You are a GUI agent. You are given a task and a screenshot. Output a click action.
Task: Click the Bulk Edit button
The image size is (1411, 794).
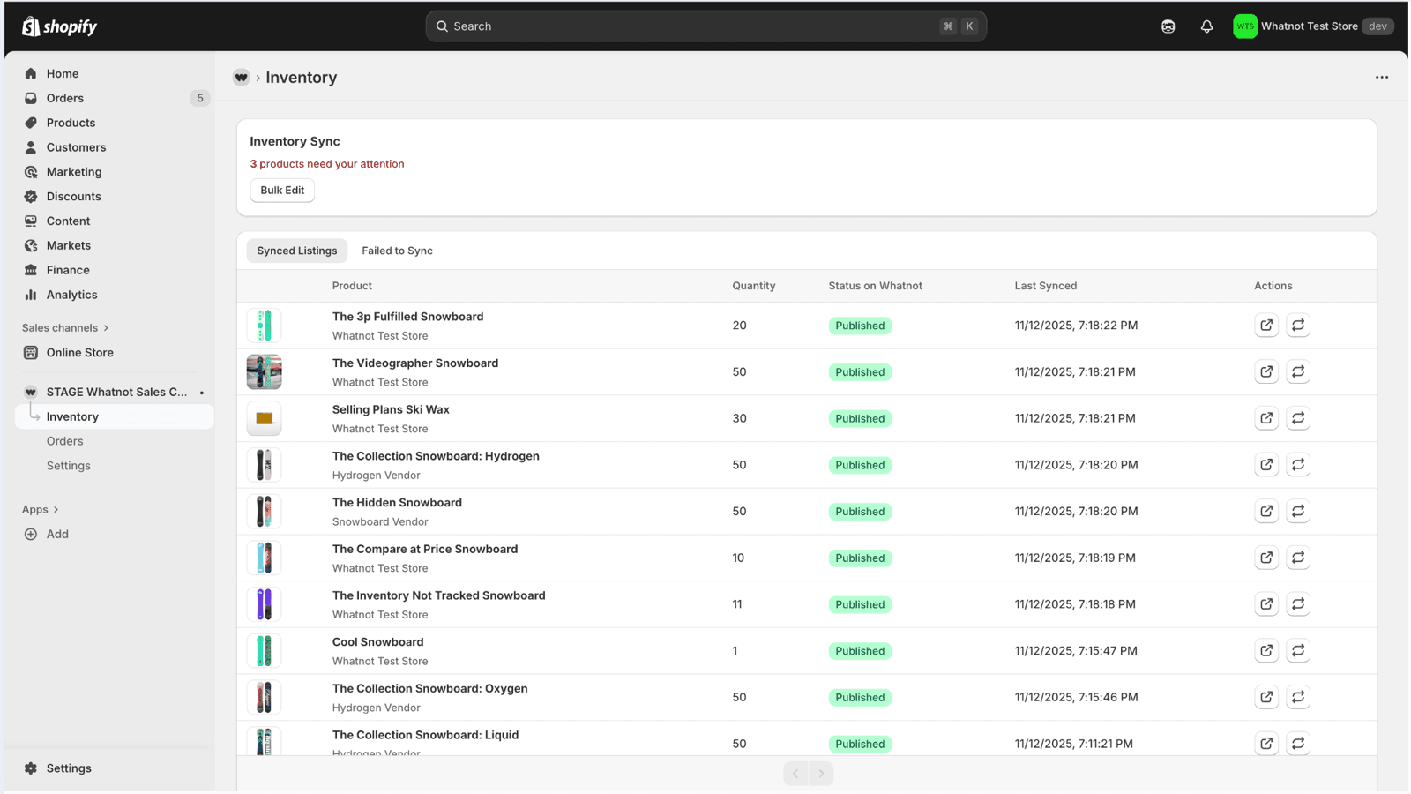tap(282, 191)
